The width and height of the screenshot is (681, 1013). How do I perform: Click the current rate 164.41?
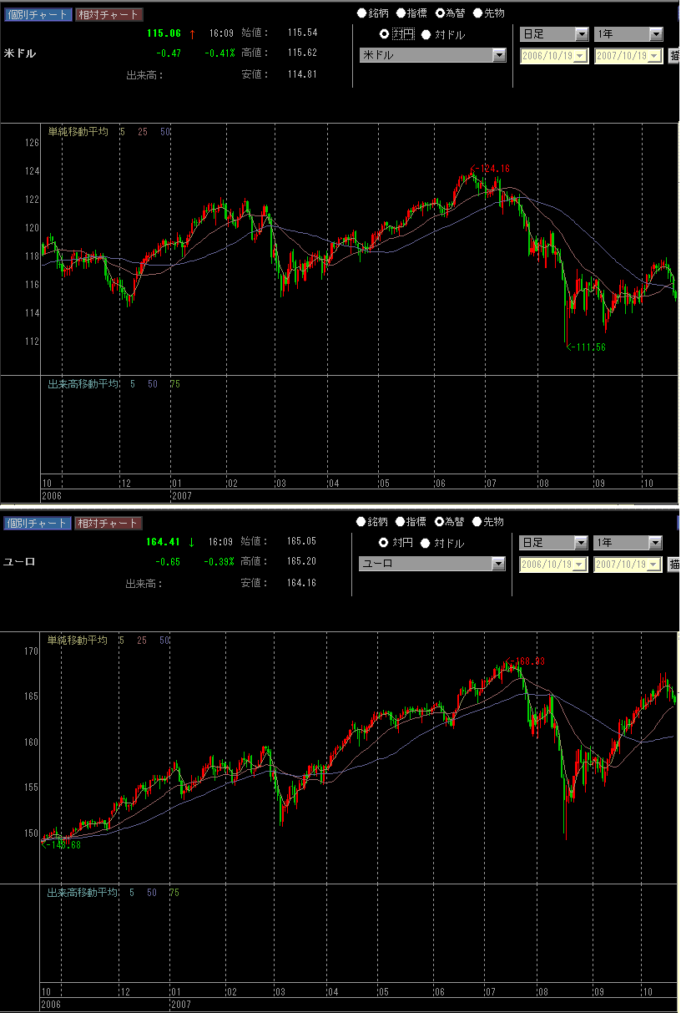(164, 542)
